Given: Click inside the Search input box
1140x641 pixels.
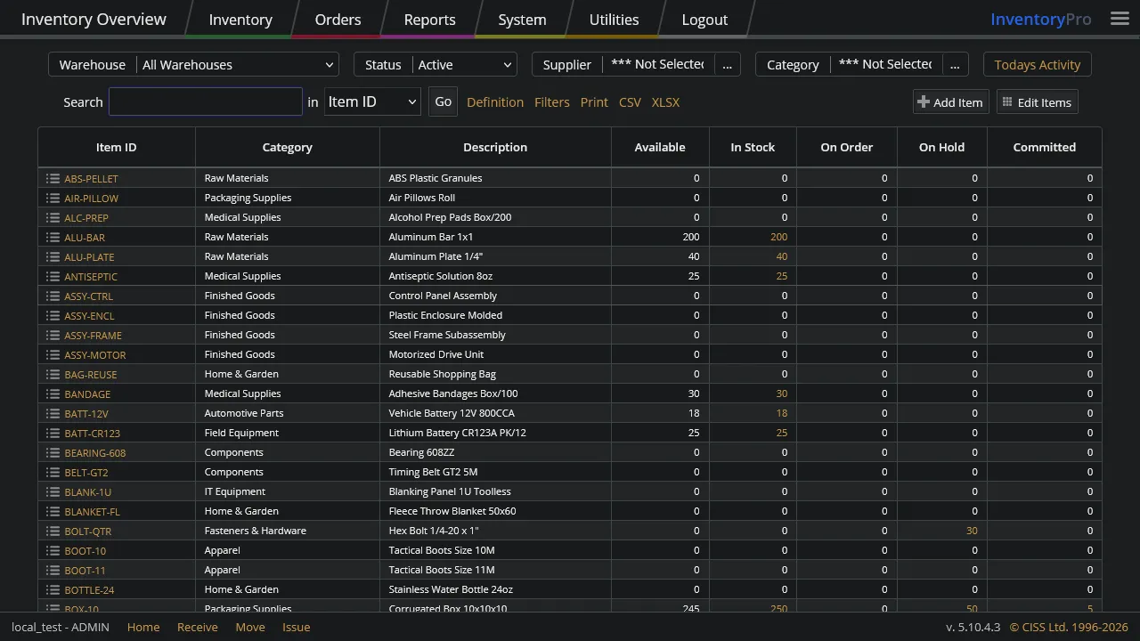Looking at the screenshot, I should pos(205,101).
